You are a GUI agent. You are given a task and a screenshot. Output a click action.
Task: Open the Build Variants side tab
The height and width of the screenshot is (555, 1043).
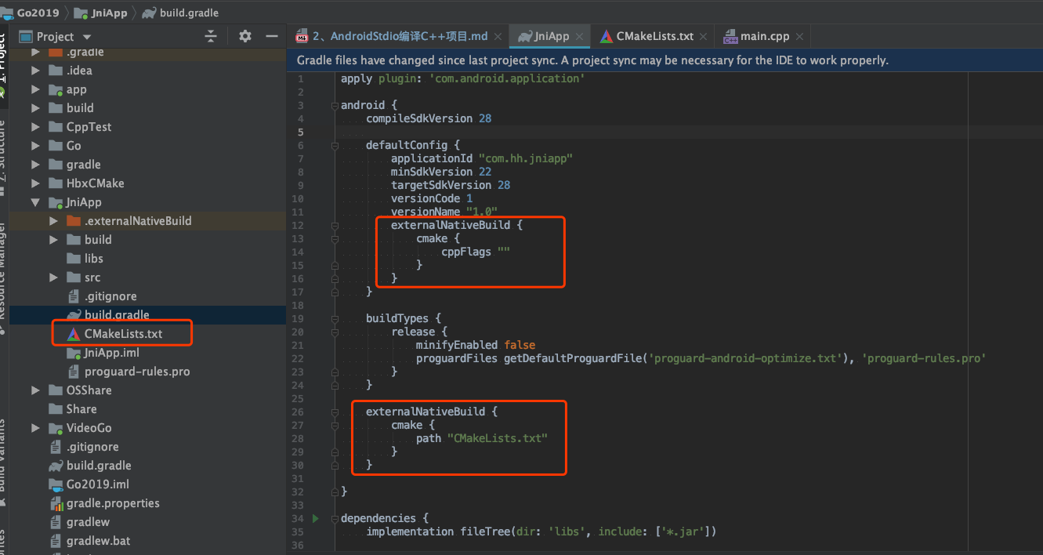[3, 462]
